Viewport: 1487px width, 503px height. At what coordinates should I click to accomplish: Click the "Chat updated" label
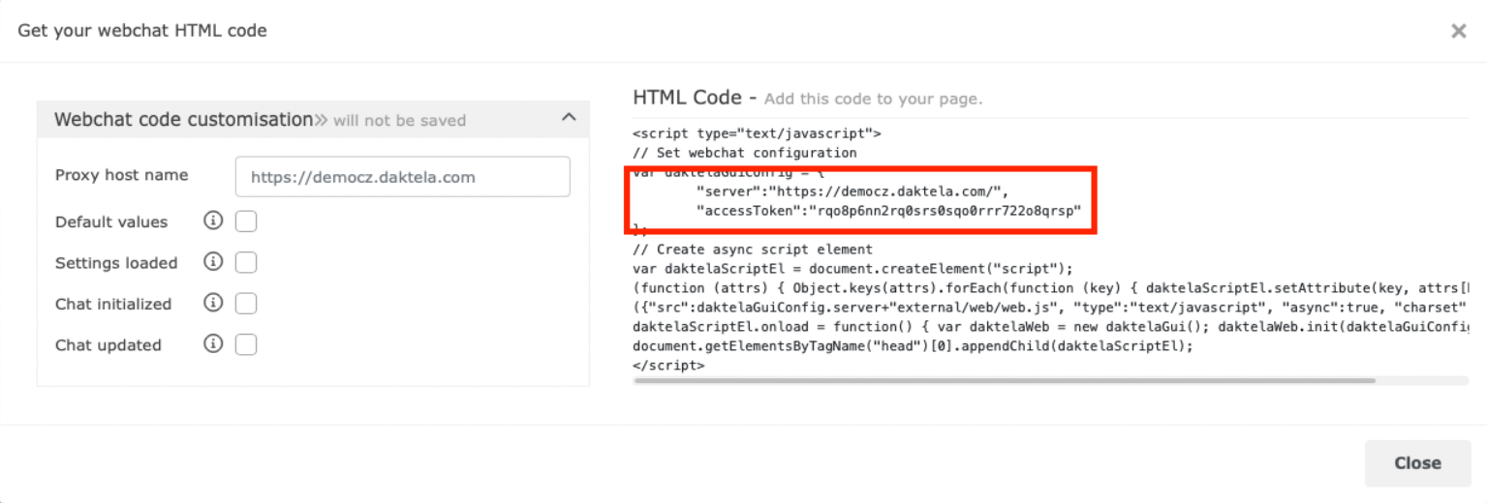tap(108, 345)
